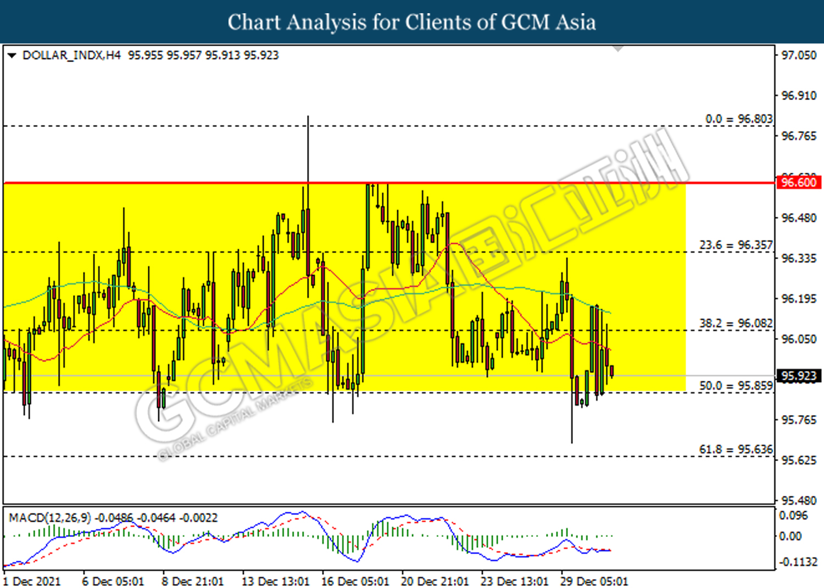The height and width of the screenshot is (588, 824).
Task: Click the price axis value 96.910
Action: 799,96
